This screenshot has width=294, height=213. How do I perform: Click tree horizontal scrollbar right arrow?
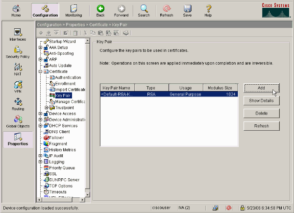(x=82, y=200)
